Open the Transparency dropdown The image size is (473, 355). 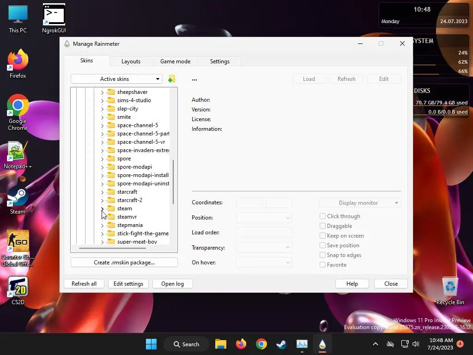(x=264, y=247)
